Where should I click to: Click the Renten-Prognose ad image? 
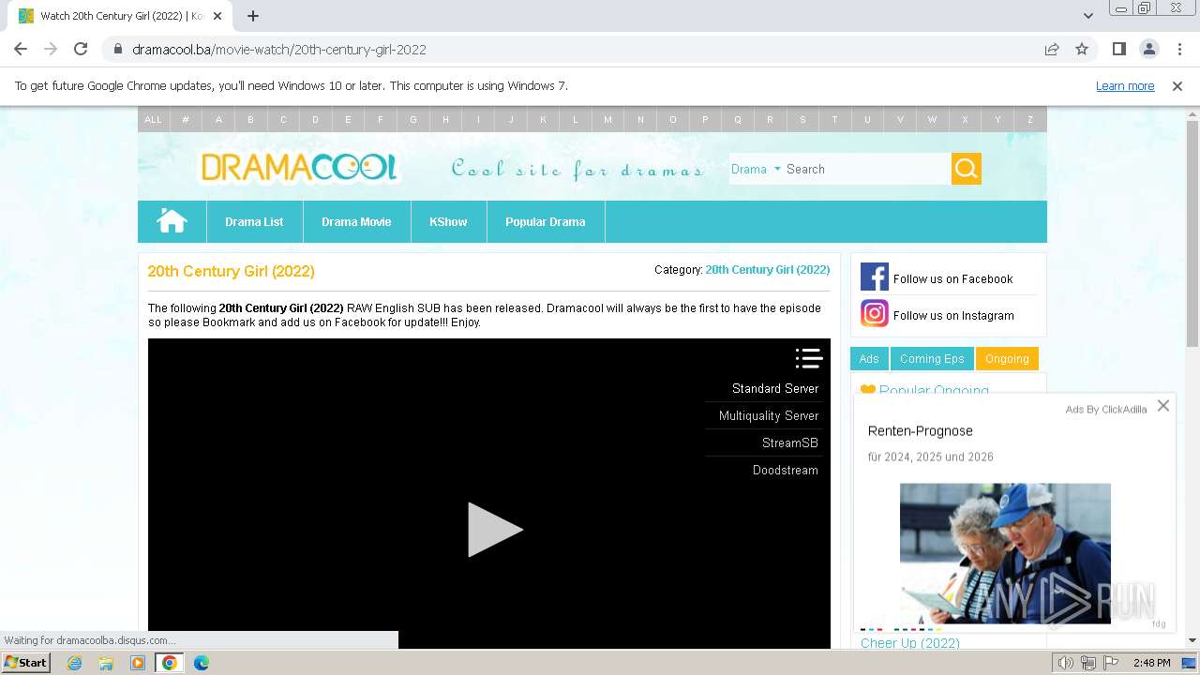[1005, 553]
